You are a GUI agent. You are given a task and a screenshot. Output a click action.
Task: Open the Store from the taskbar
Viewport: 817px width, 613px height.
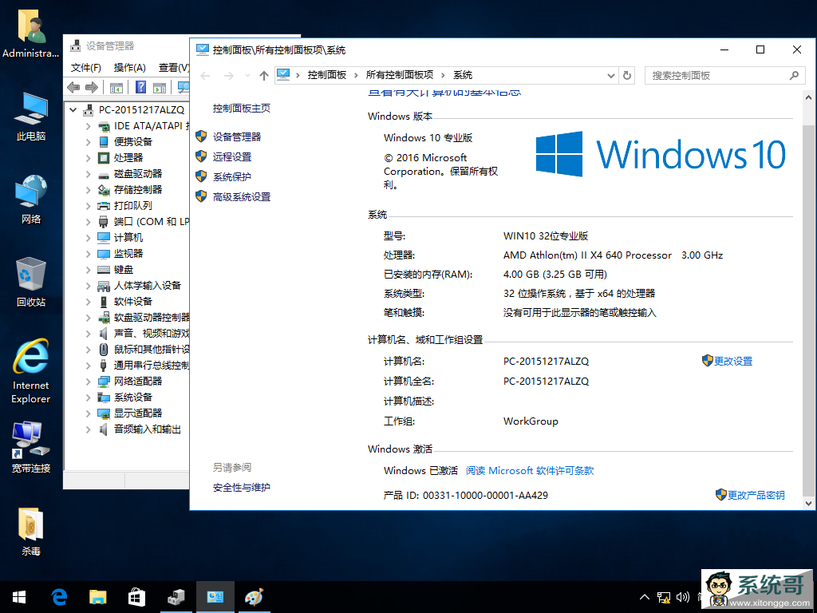136,597
